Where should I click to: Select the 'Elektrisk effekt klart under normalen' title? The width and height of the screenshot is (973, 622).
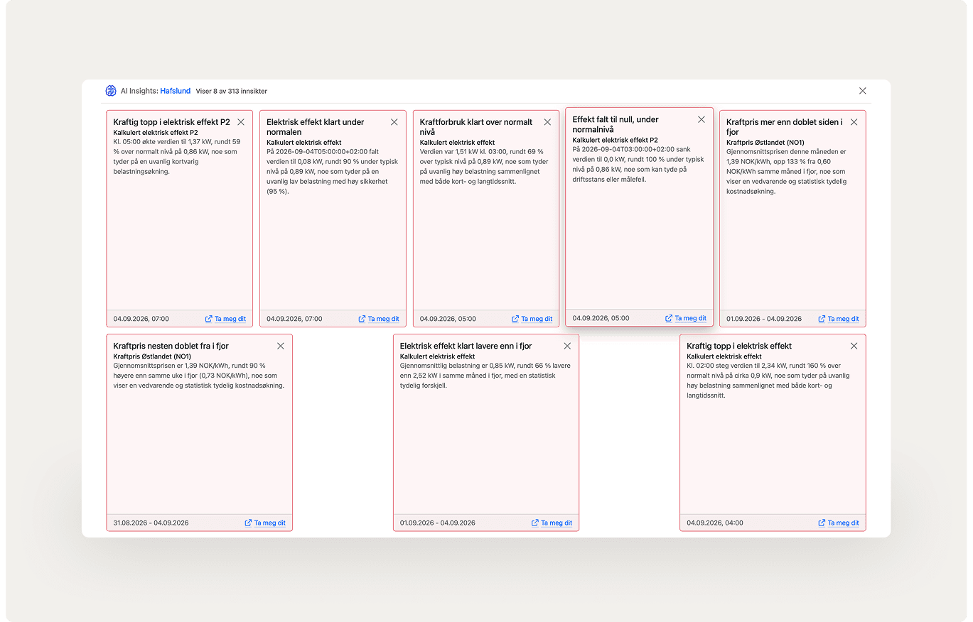(x=315, y=127)
